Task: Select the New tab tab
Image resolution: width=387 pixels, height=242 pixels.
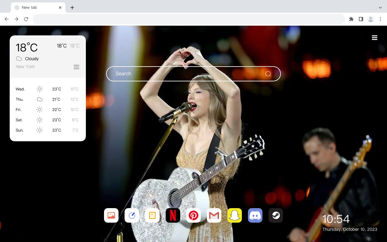Action: [38, 8]
